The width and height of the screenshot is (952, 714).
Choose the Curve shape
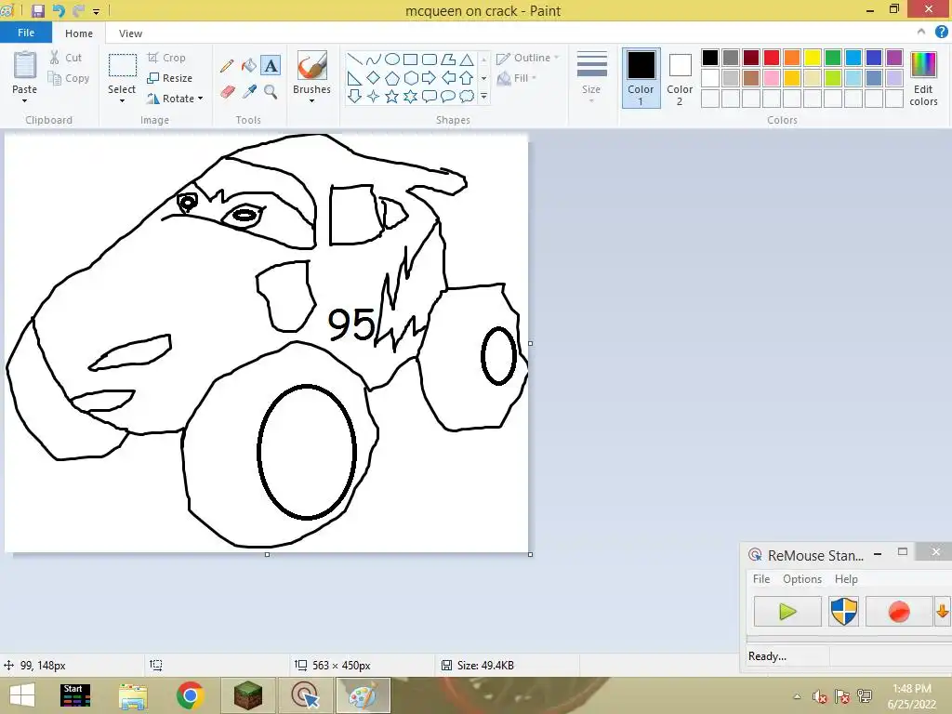(374, 59)
